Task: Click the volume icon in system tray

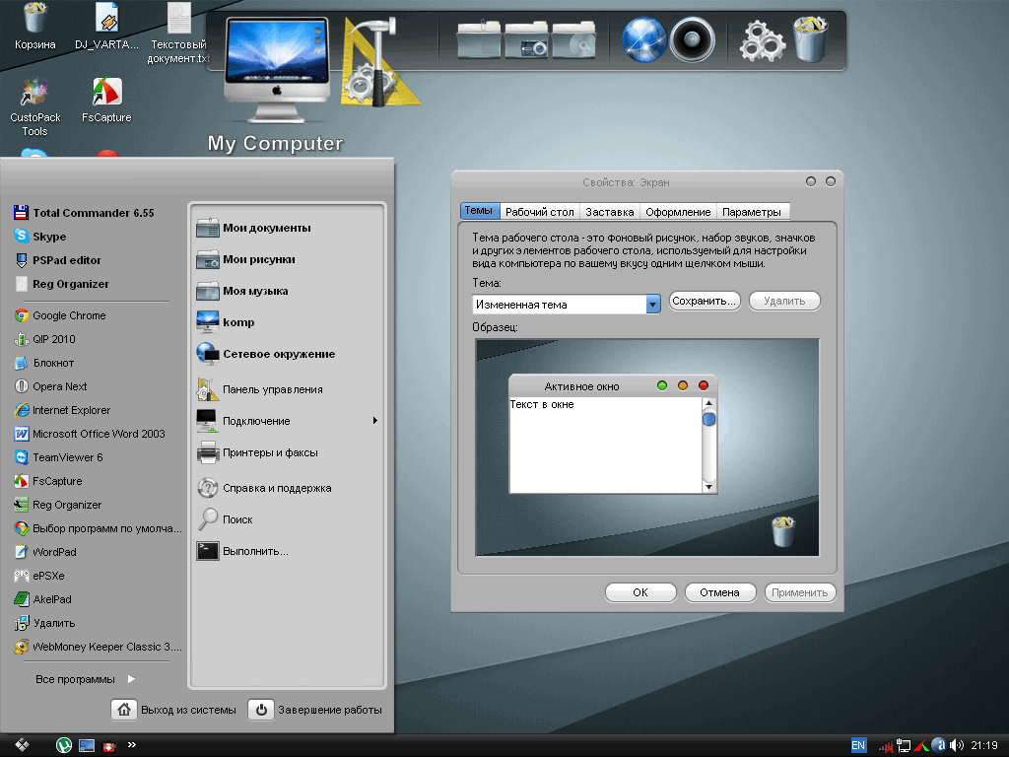Action: 957,745
